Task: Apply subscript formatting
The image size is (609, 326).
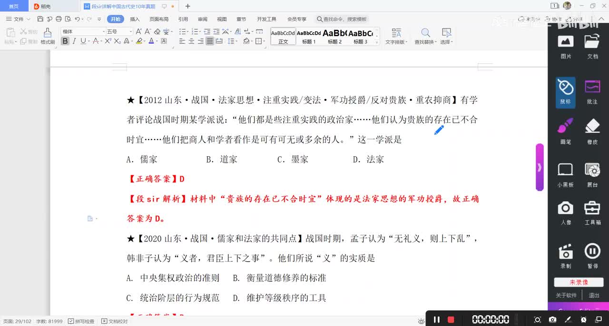Action: click(117, 41)
